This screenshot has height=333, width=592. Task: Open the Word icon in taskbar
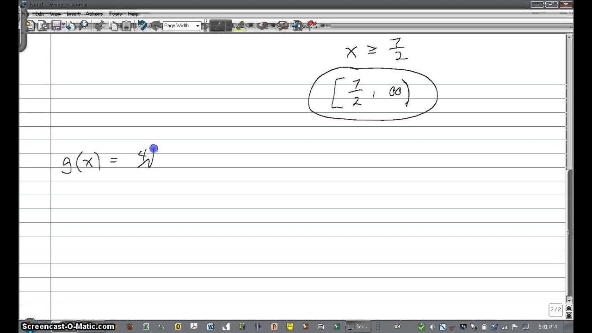pyautogui.click(x=210, y=326)
